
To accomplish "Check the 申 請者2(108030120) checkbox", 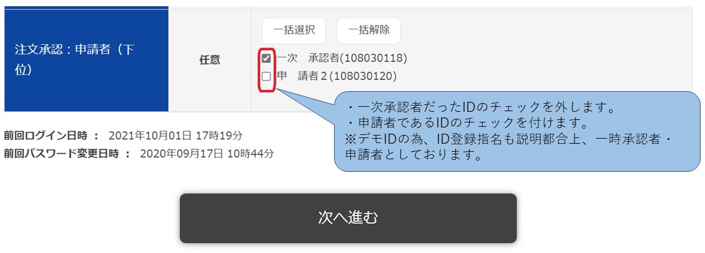I will (267, 77).
